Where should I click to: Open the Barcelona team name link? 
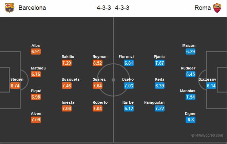pos(32,8)
